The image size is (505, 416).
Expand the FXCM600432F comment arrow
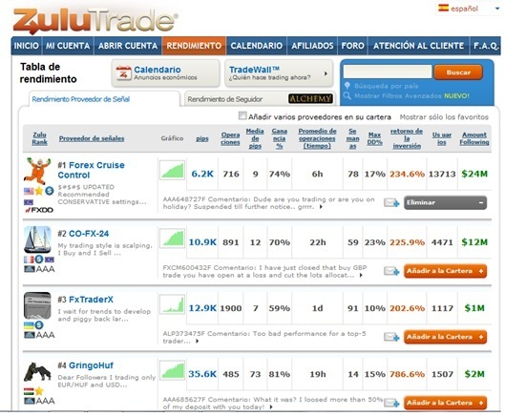pyautogui.click(x=361, y=276)
